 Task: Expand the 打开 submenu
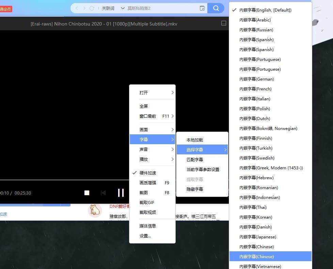152,93
